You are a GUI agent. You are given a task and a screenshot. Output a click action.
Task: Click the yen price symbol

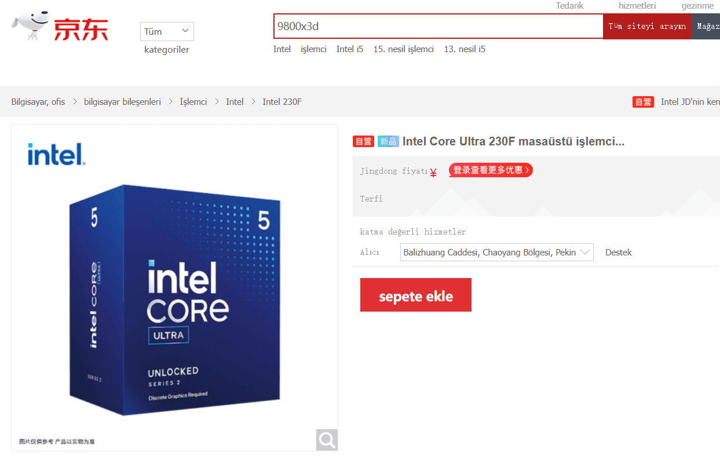[x=433, y=172]
